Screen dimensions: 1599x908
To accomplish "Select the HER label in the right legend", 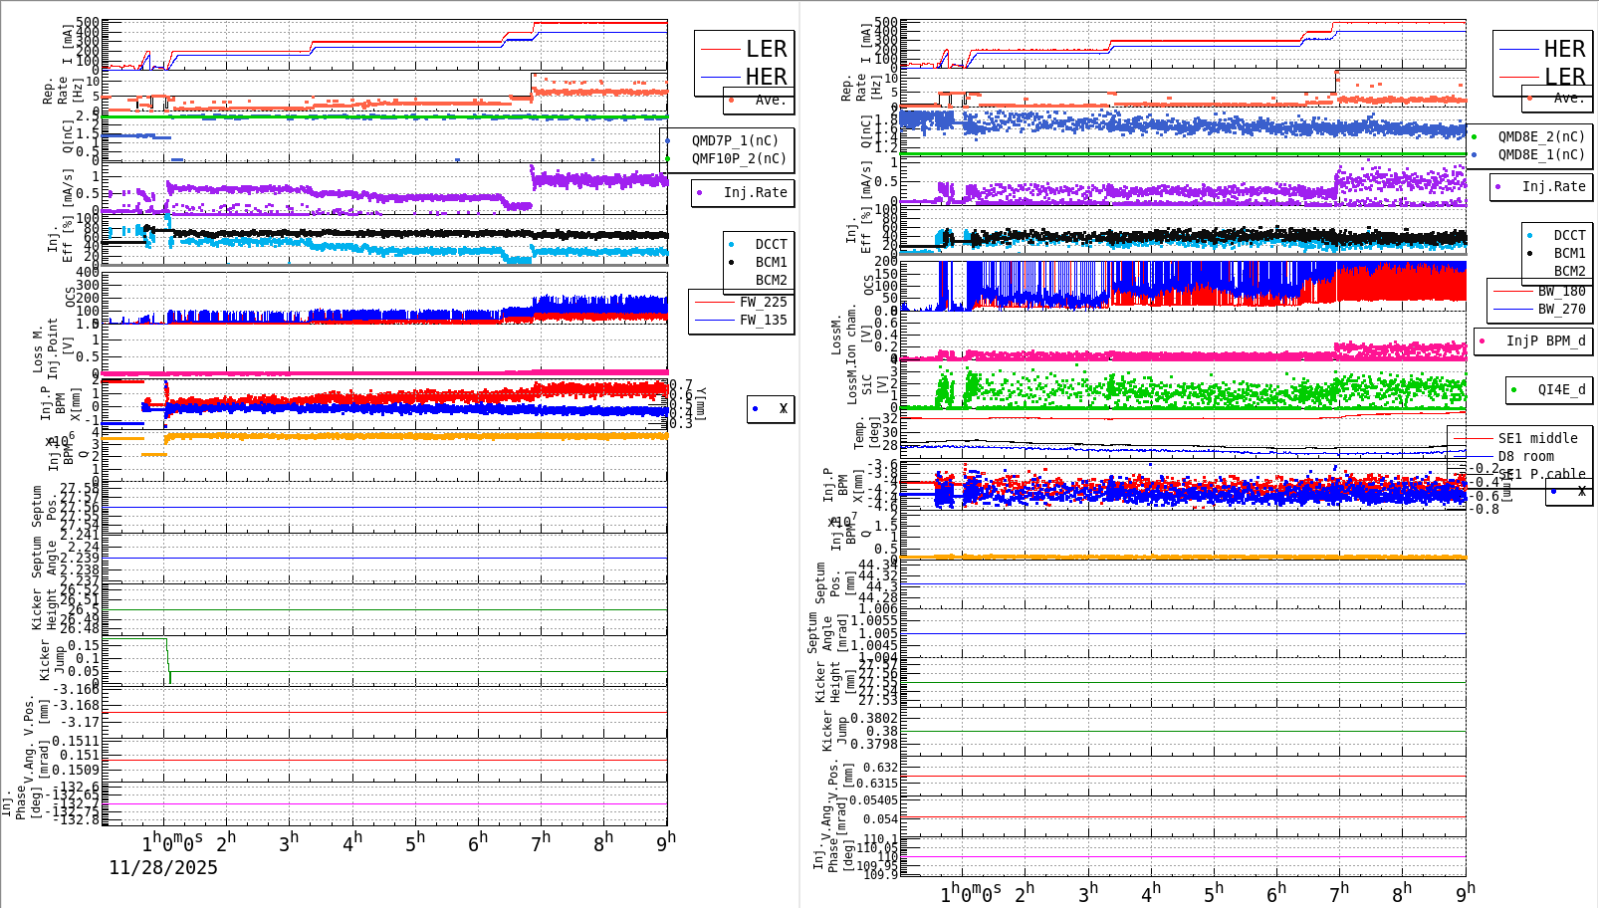I will 1563,48.
